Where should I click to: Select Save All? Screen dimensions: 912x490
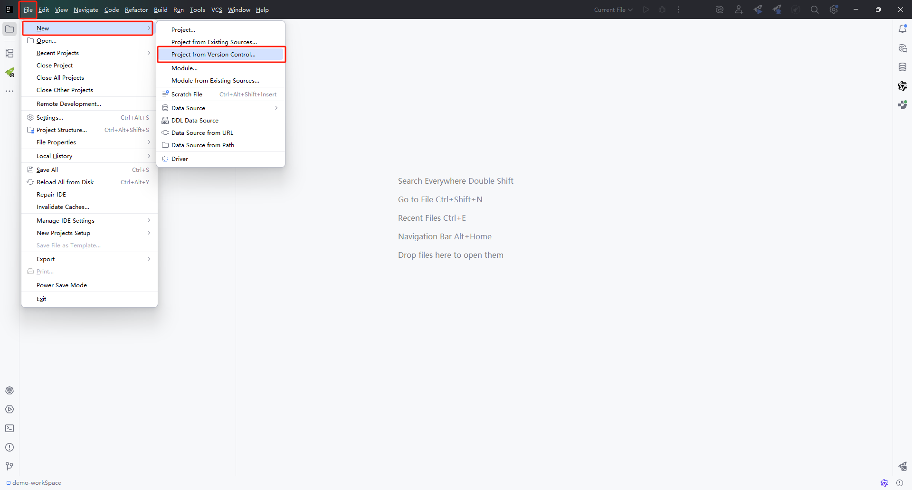pyautogui.click(x=89, y=170)
